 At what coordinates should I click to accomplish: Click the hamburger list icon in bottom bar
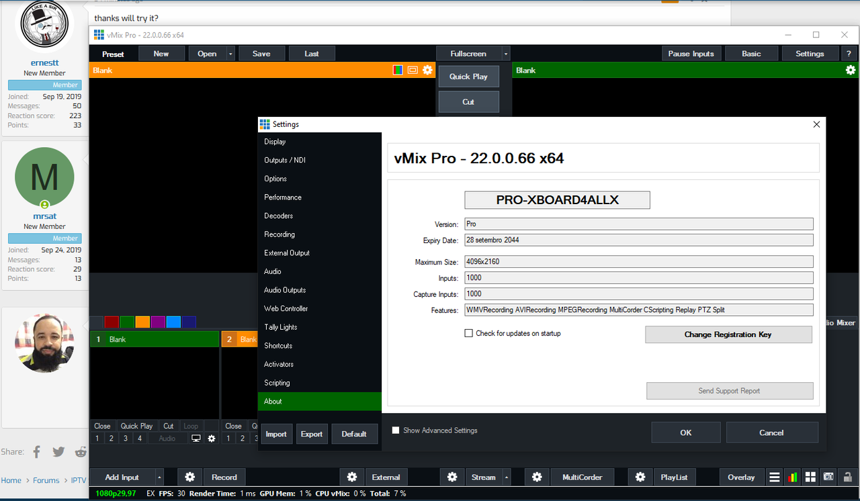pyautogui.click(x=775, y=477)
